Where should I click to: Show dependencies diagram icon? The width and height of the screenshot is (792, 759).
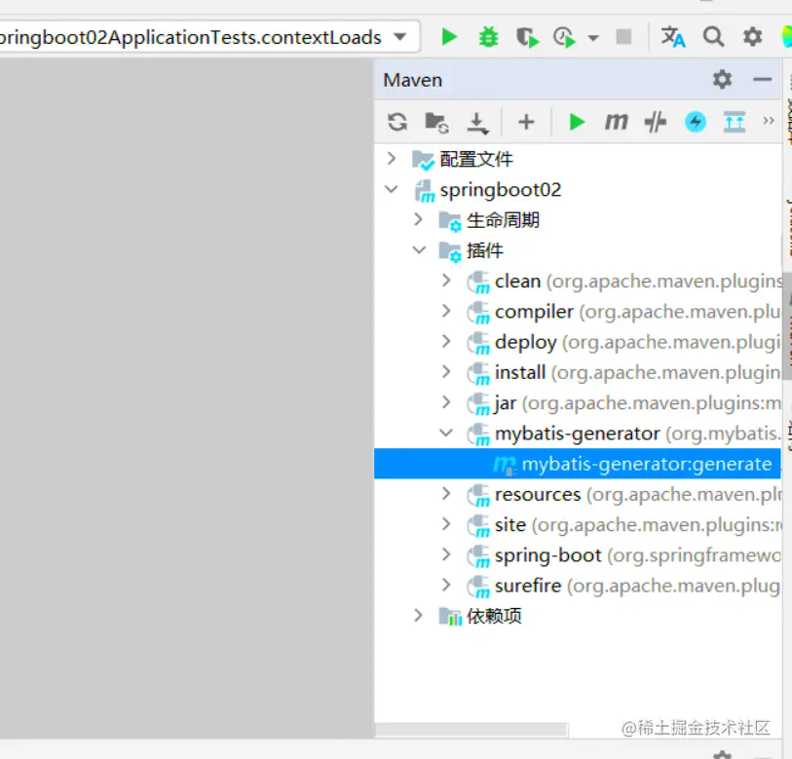click(734, 122)
